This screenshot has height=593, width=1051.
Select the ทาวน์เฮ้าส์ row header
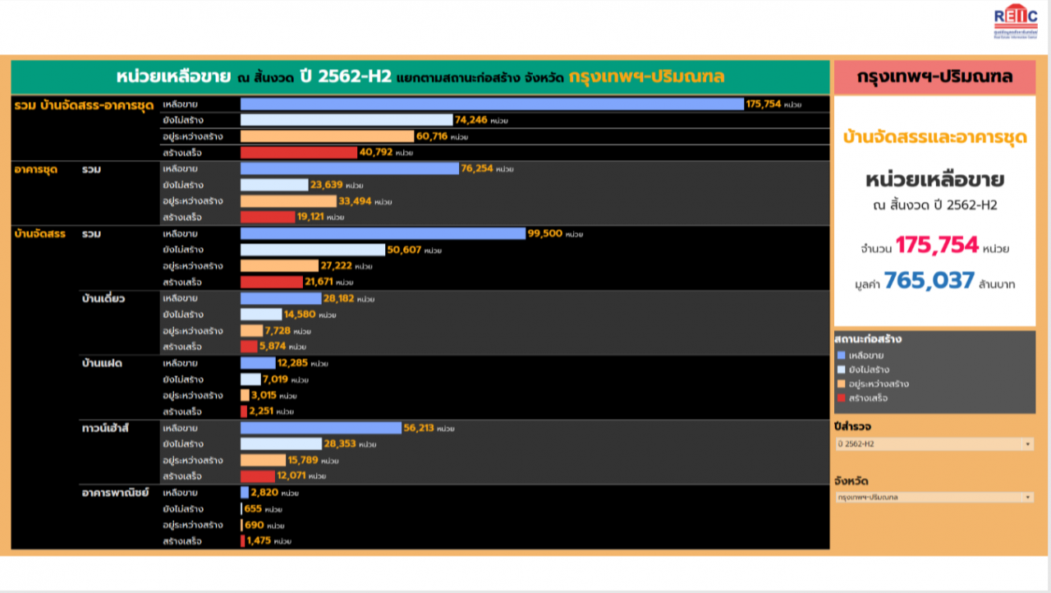coord(108,428)
